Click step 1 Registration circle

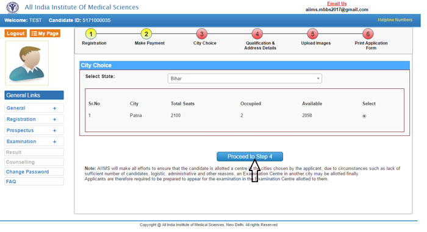coord(91,34)
